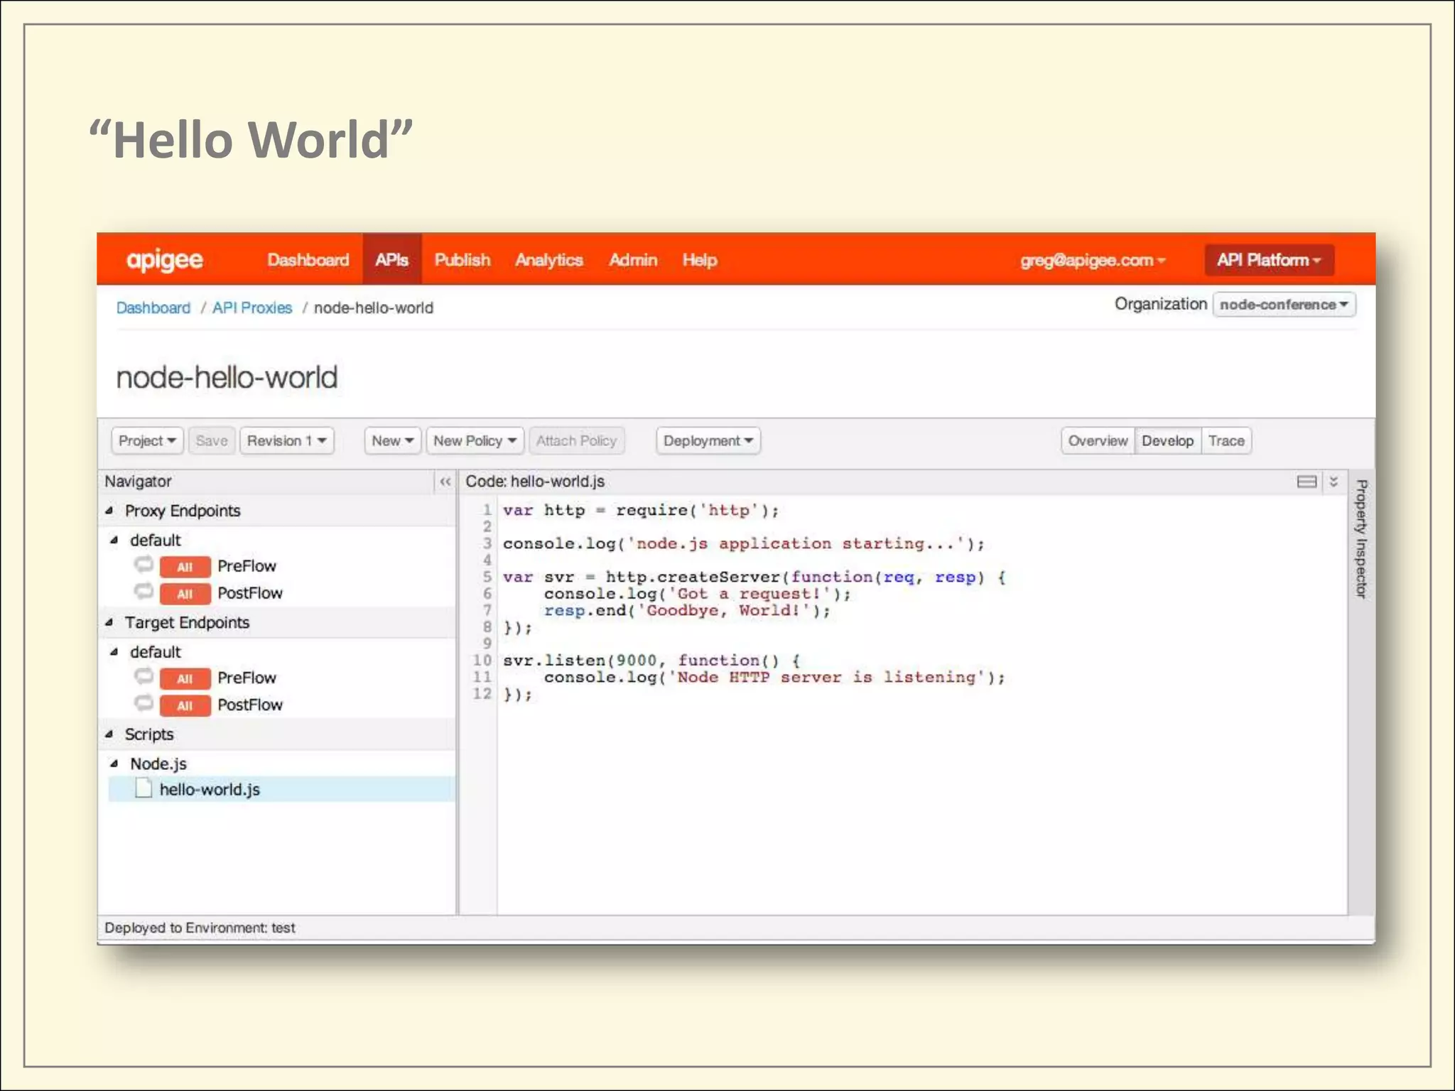Click the All badge on Proxy PreFlow
This screenshot has width=1455, height=1091.
(185, 567)
